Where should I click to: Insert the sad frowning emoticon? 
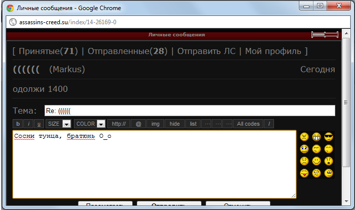(x=304, y=161)
